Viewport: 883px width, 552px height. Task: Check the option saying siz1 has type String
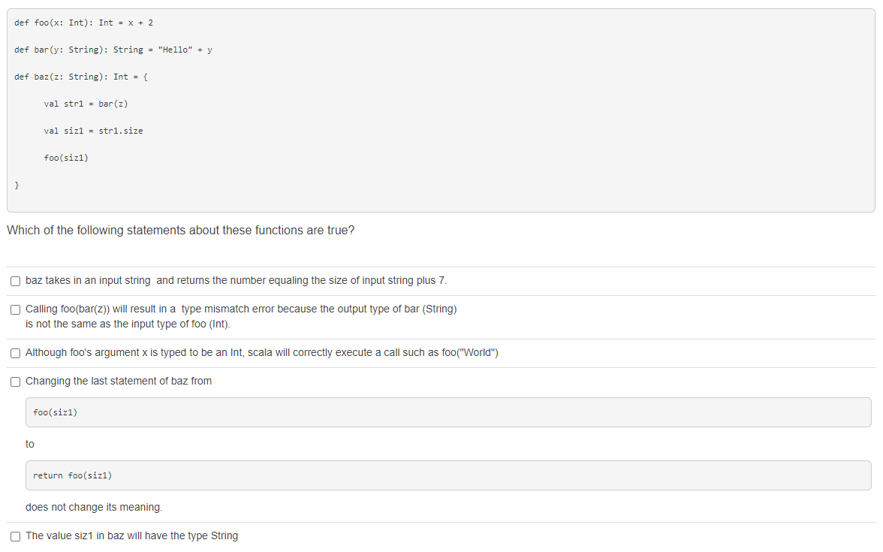pyautogui.click(x=15, y=535)
